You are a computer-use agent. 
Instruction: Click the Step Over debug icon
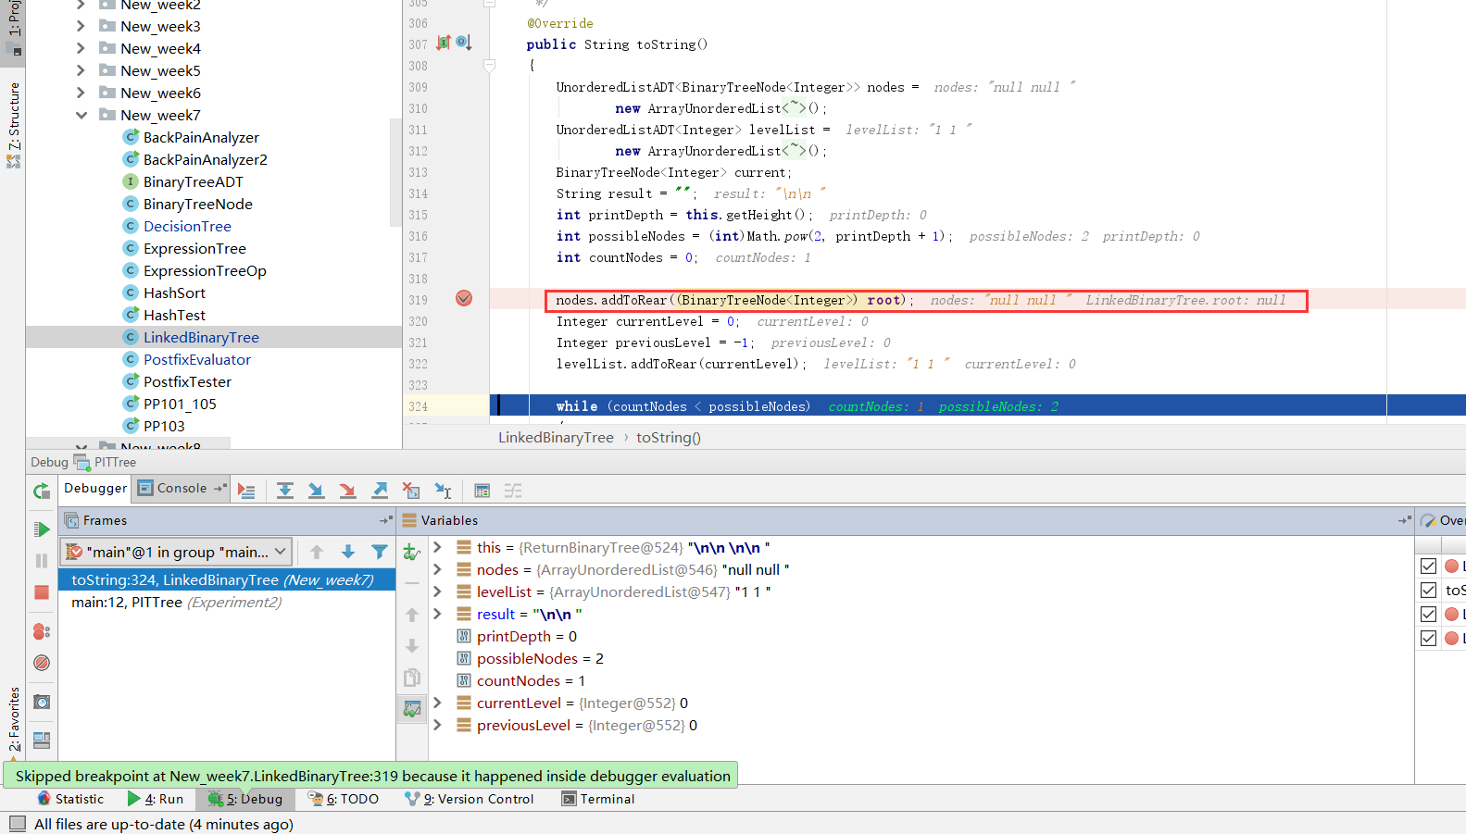click(285, 491)
